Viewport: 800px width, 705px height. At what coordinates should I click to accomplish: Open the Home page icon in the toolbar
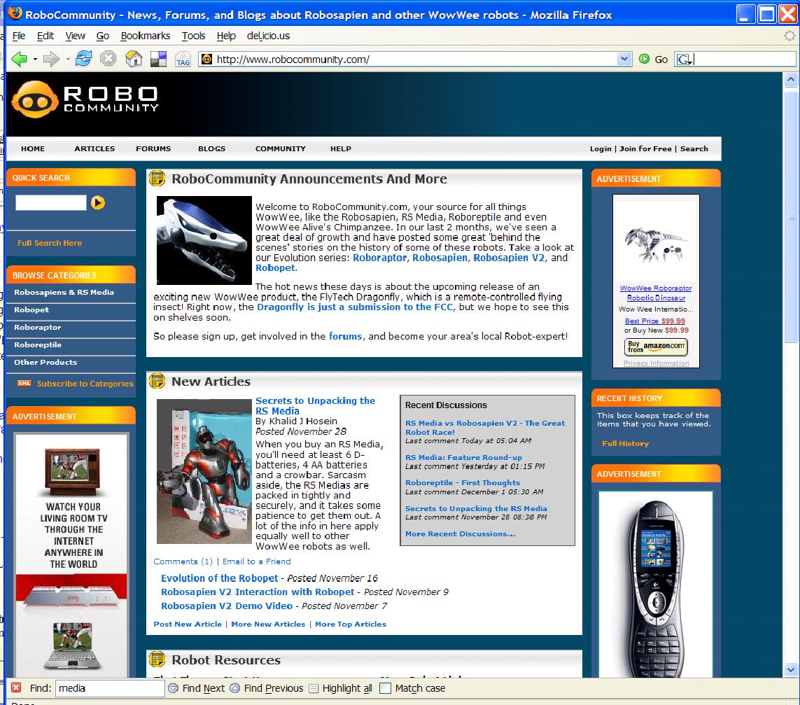(x=134, y=59)
